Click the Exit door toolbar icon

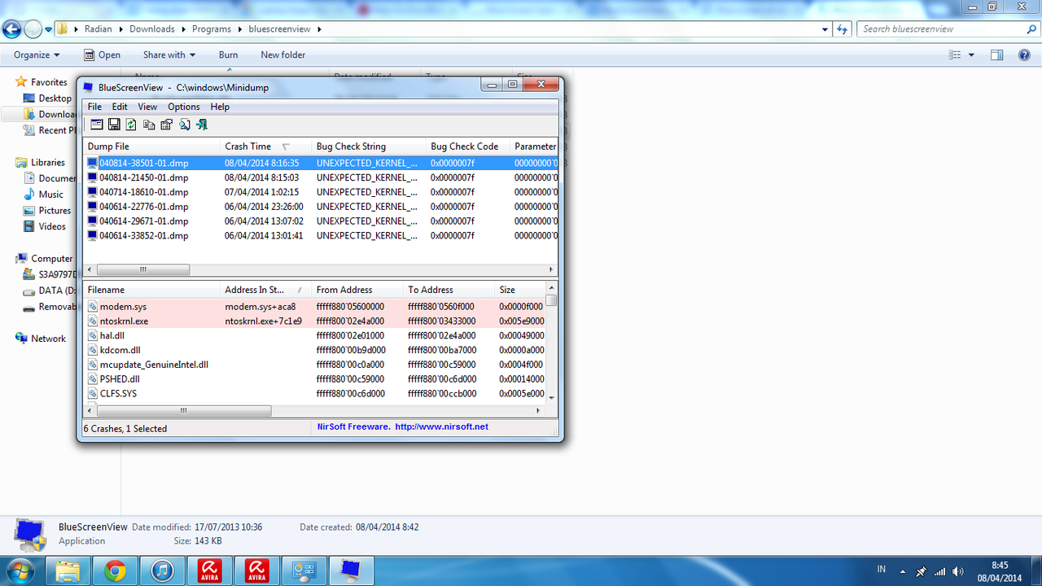coord(202,125)
